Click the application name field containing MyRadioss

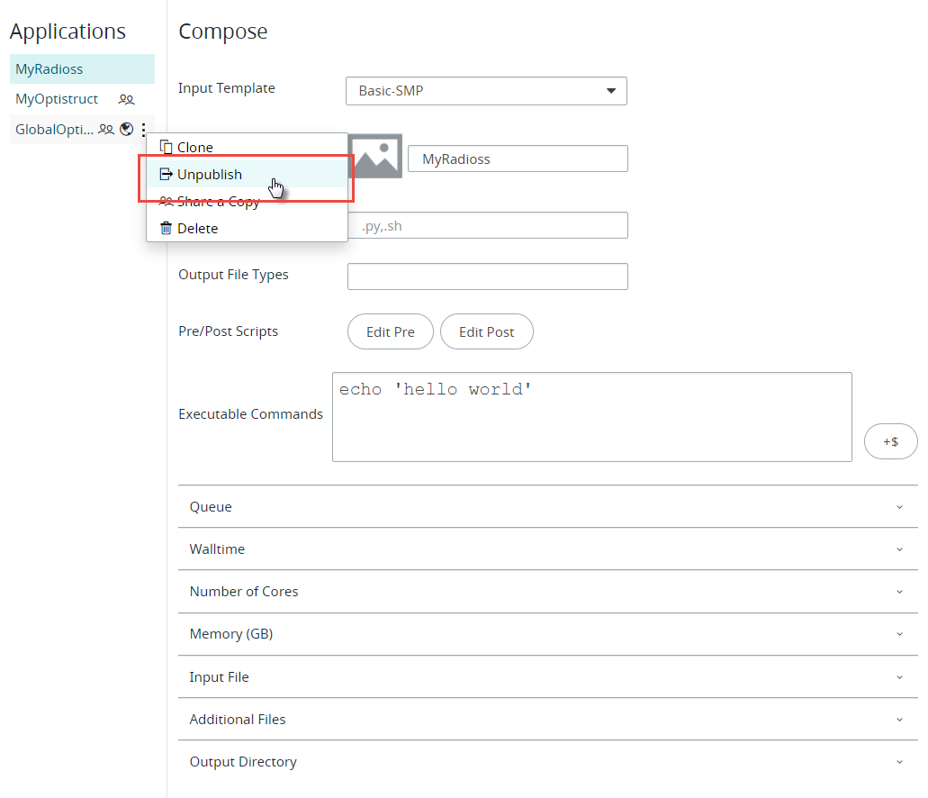pos(518,159)
